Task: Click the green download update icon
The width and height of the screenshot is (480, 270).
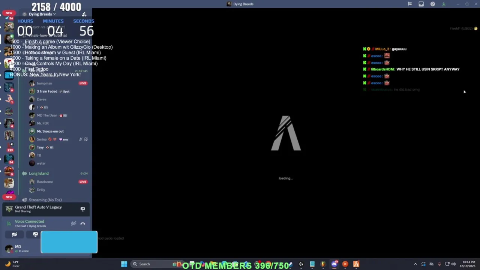Action: [444, 4]
